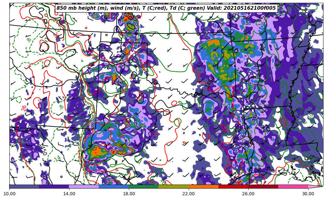Click the 18.00 colorbar tick label
Screen dimensions: 326x199
point(129,194)
